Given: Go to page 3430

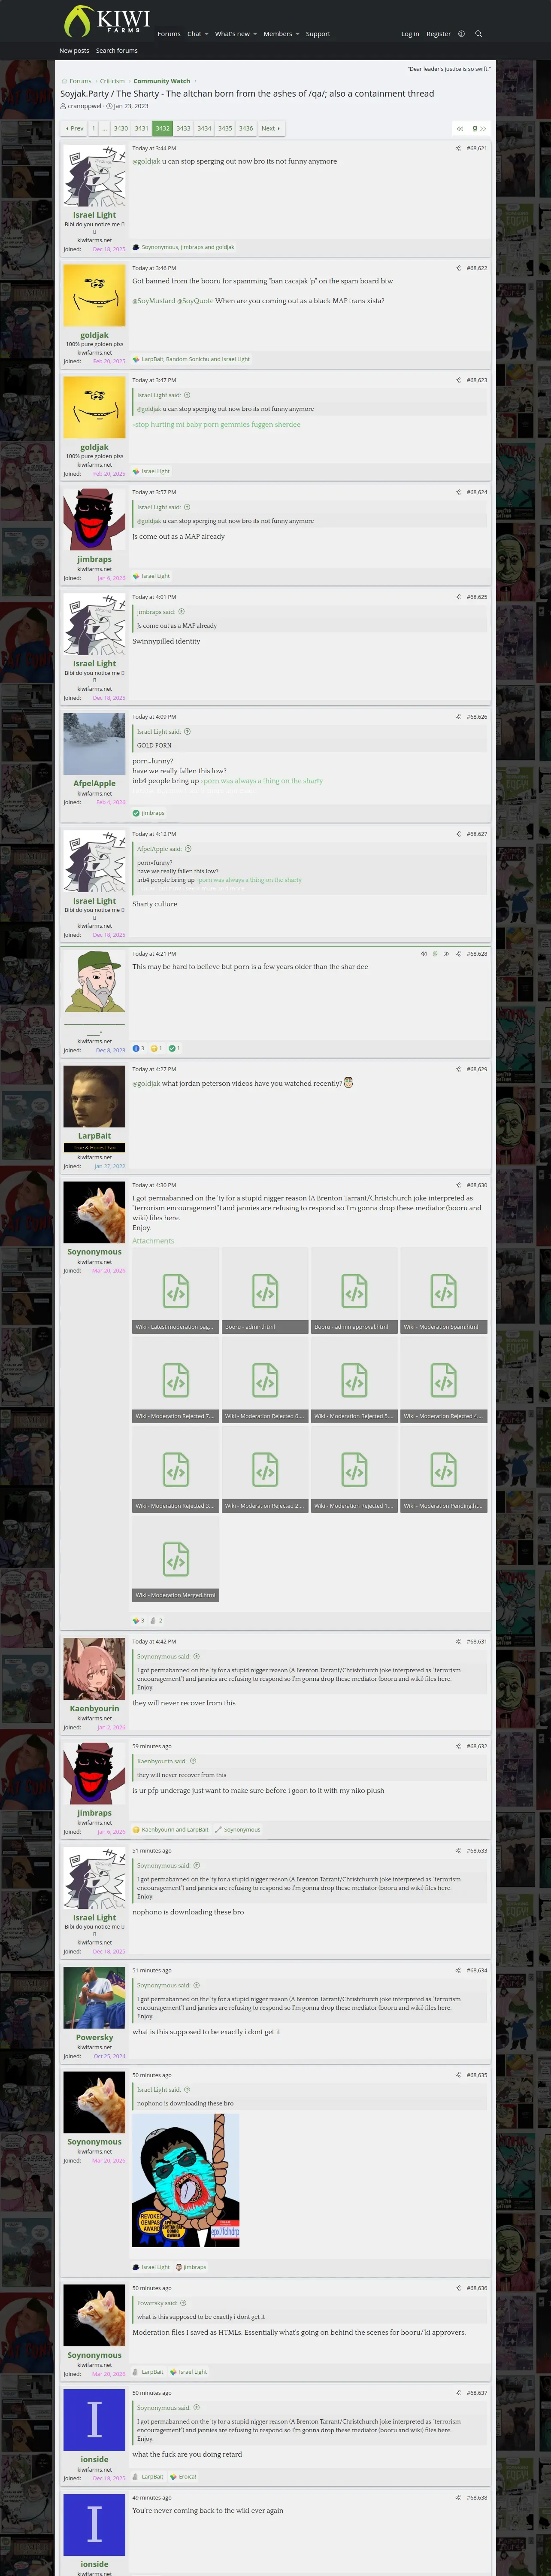Looking at the screenshot, I should point(120,128).
